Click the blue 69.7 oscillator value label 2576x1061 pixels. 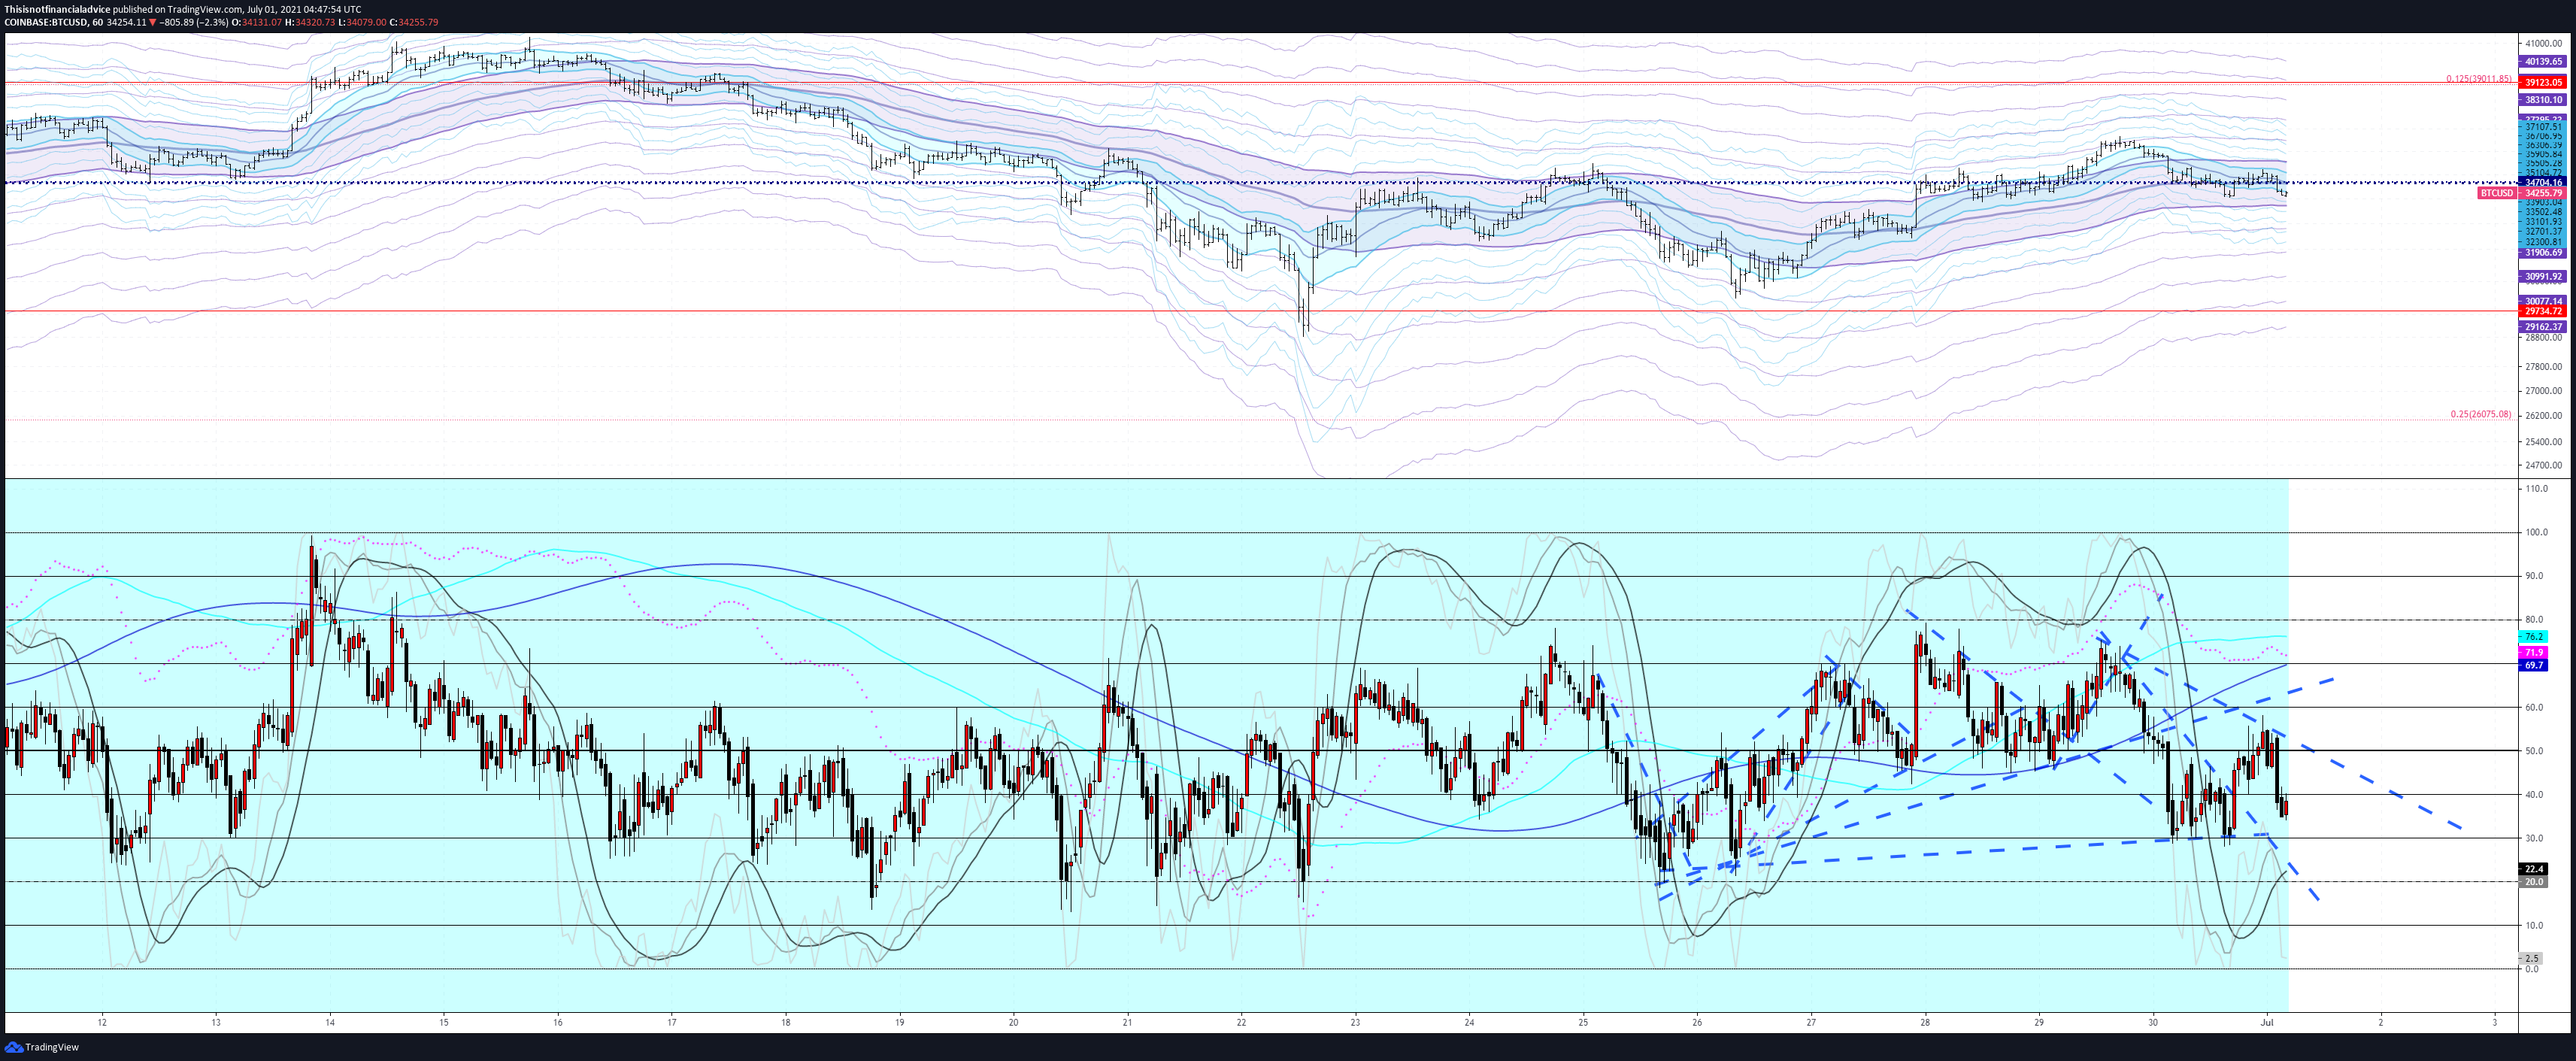click(x=2533, y=665)
